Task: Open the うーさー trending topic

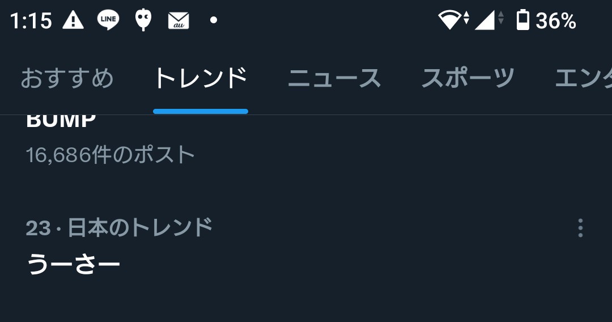Action: tap(73, 264)
